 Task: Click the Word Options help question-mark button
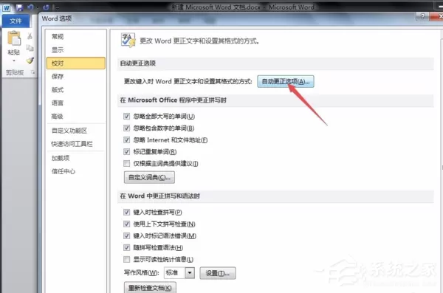click(x=422, y=16)
